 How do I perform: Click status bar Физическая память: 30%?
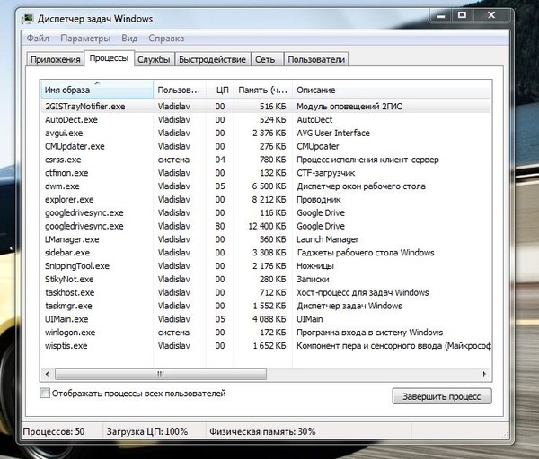(x=262, y=431)
